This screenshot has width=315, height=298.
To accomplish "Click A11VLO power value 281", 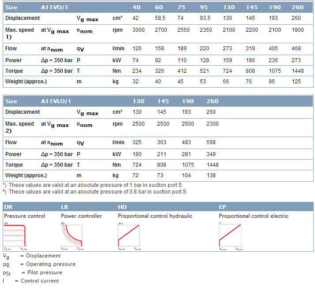I will click(187, 154).
